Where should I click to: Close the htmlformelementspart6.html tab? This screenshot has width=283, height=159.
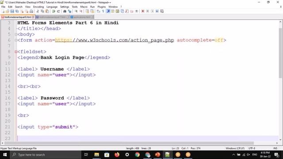pos(33,17)
